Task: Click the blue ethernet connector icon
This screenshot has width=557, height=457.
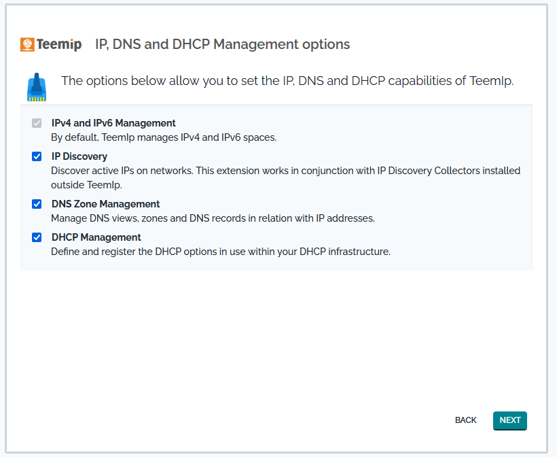Action: tap(37, 86)
